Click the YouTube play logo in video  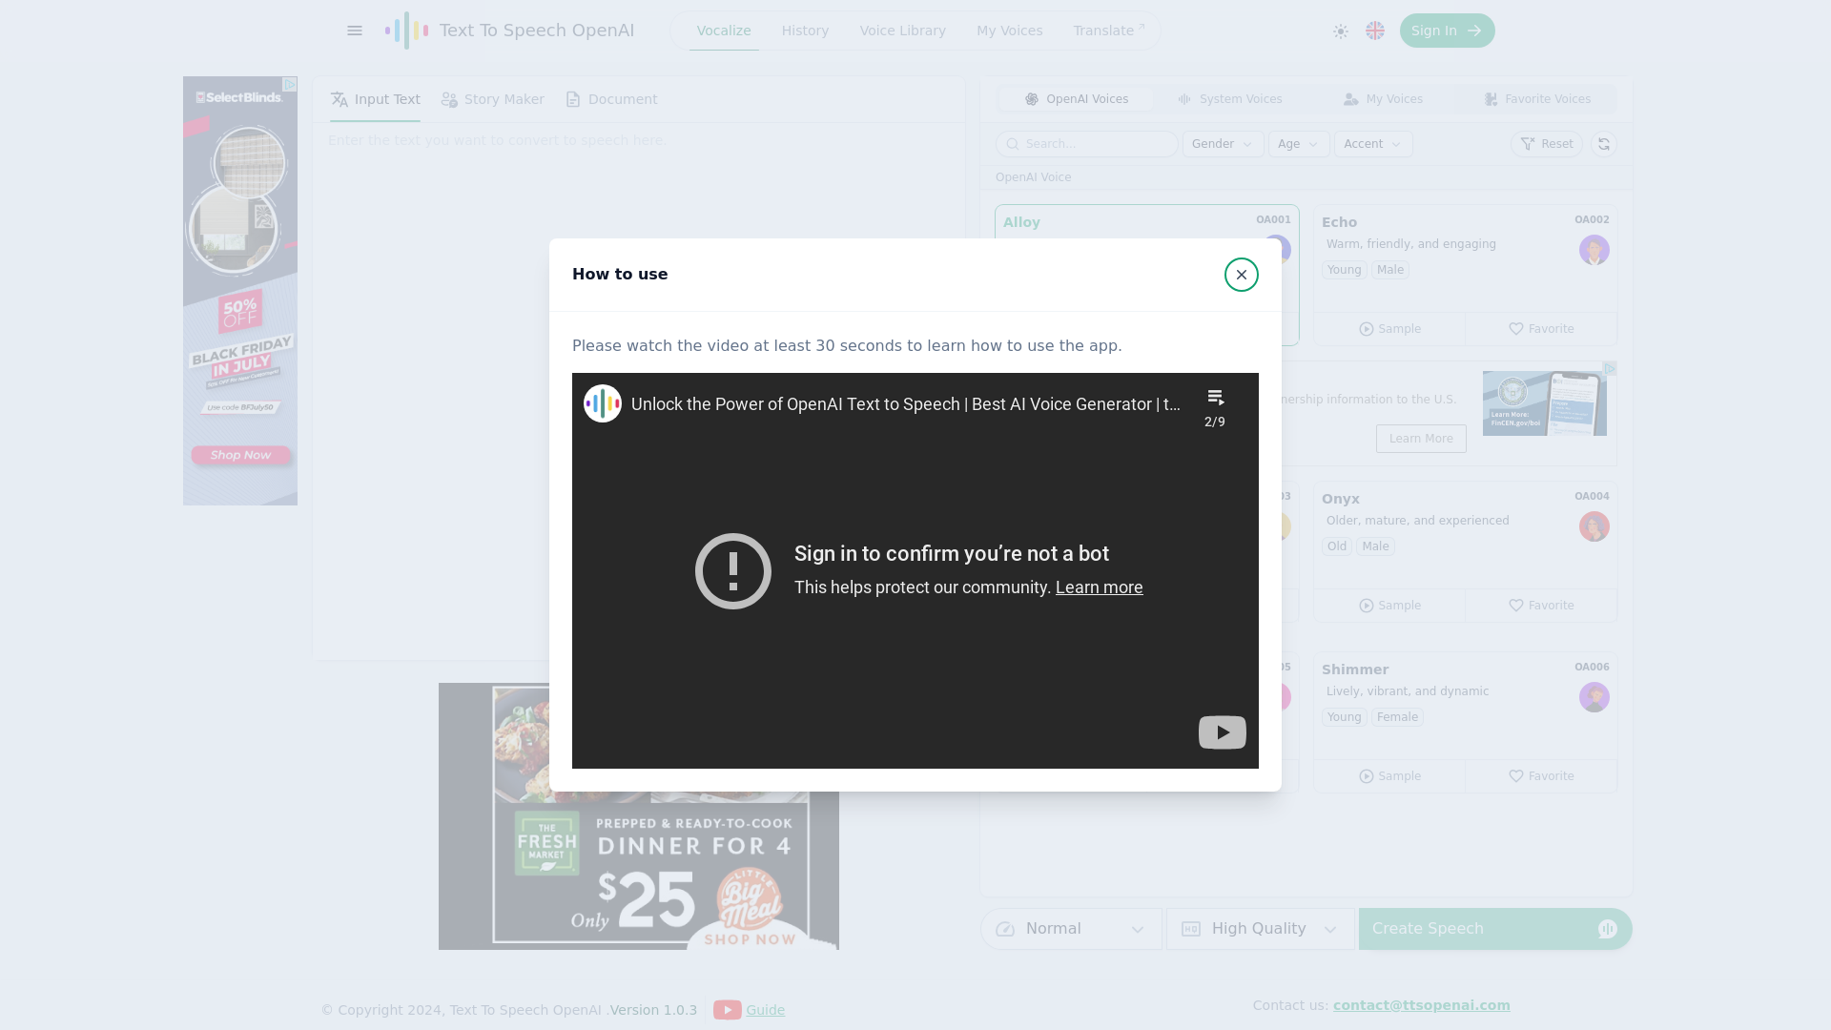point(1222,732)
